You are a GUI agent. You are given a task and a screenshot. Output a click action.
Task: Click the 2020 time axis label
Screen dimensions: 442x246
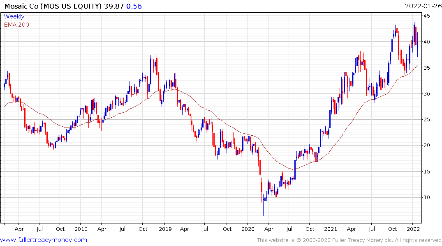click(248, 229)
